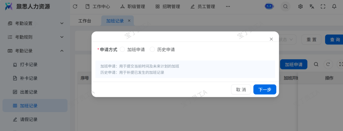This screenshot has width=343, height=131.
Task: Click the refresh icon in top bar
Action: pos(75,6)
